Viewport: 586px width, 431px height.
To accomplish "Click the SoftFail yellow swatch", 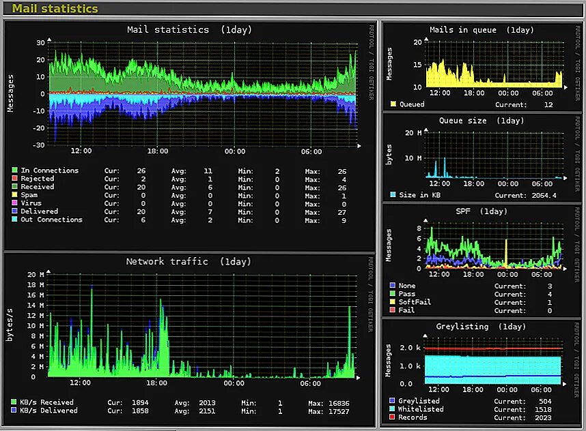I will 393,302.
